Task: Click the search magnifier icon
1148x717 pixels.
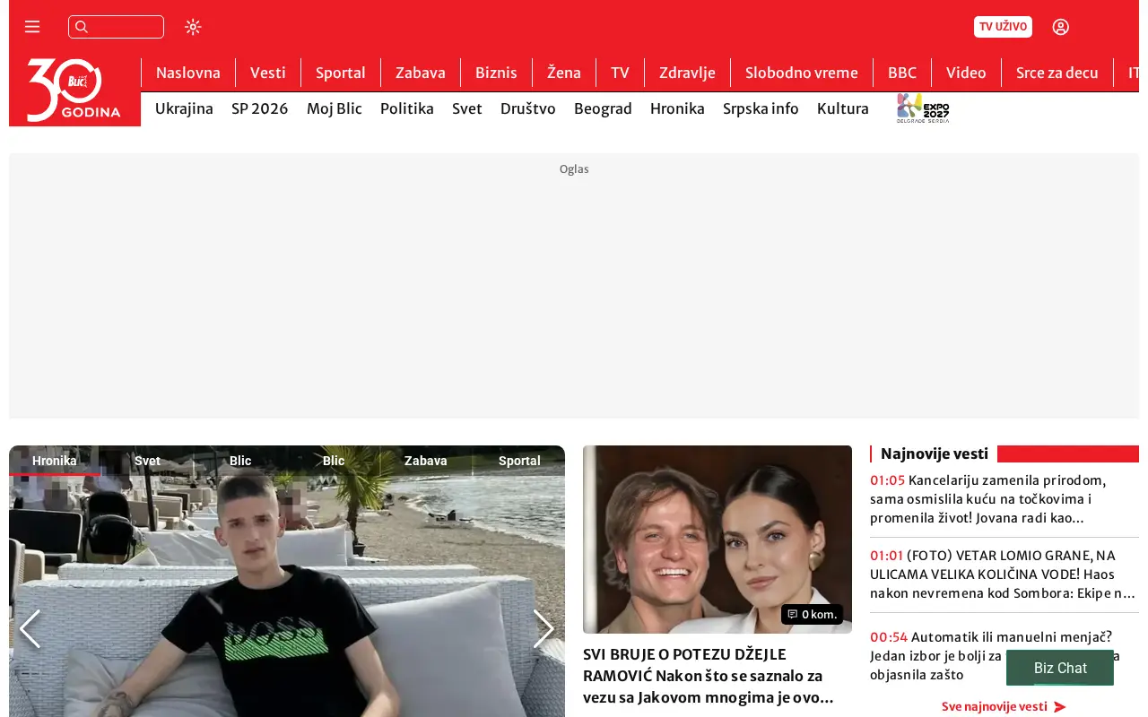Action: [82, 27]
